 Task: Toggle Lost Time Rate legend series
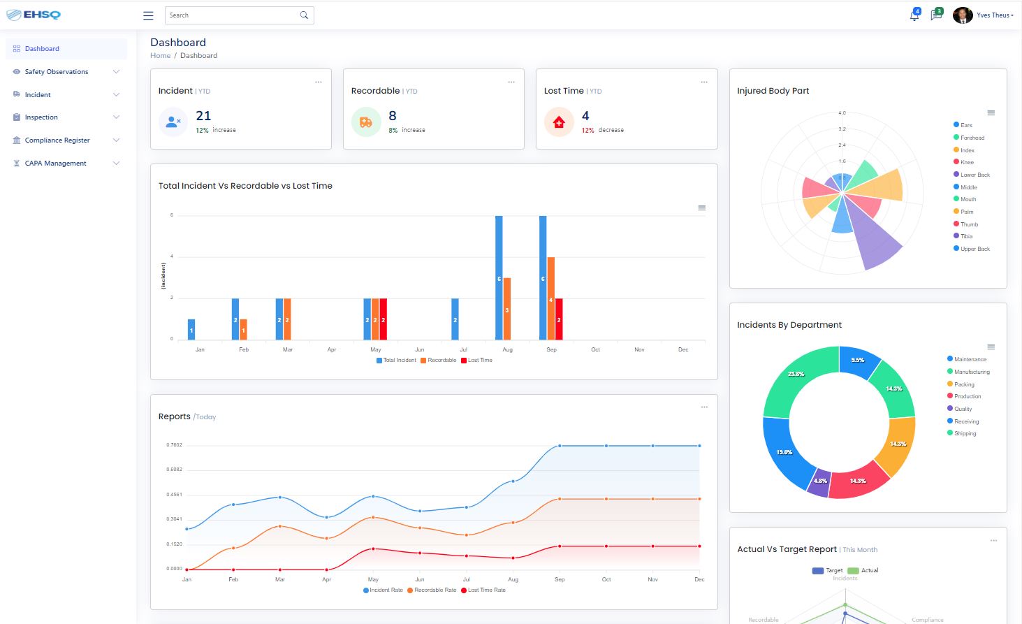[483, 590]
